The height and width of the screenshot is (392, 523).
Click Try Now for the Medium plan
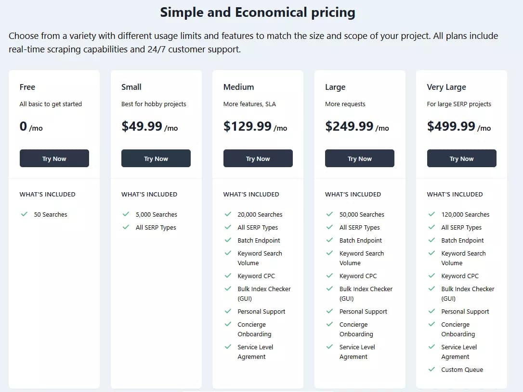258,158
